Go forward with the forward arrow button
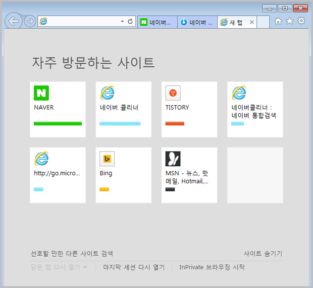The height and width of the screenshot is (288, 313). click(x=30, y=21)
